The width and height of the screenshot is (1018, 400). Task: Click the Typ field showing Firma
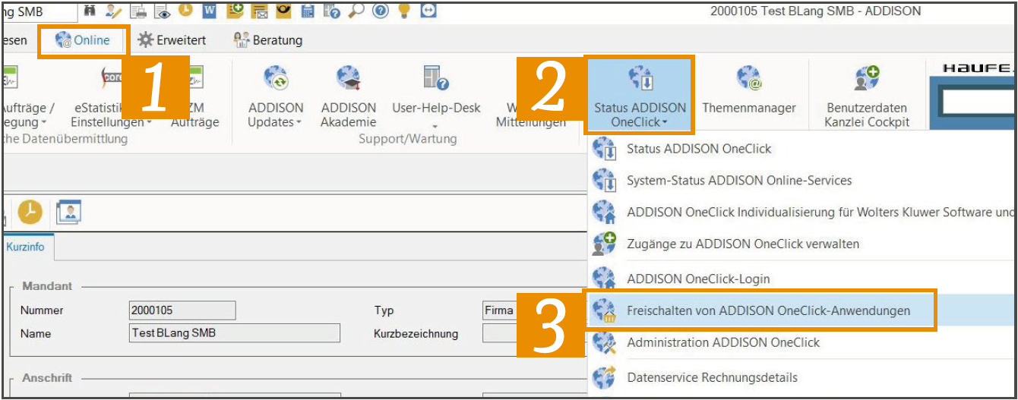point(536,310)
